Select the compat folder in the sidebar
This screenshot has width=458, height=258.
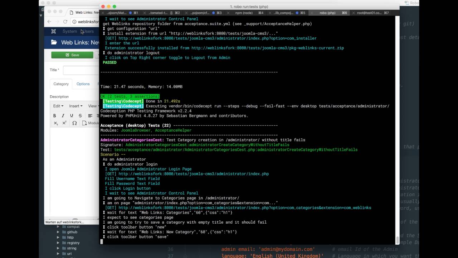coord(73,227)
